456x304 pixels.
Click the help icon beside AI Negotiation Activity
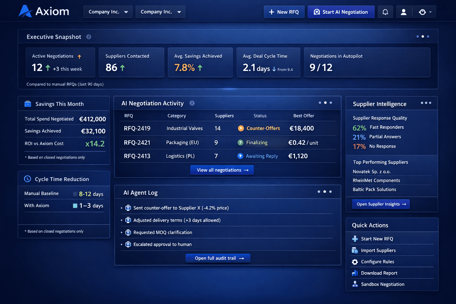tap(192, 103)
